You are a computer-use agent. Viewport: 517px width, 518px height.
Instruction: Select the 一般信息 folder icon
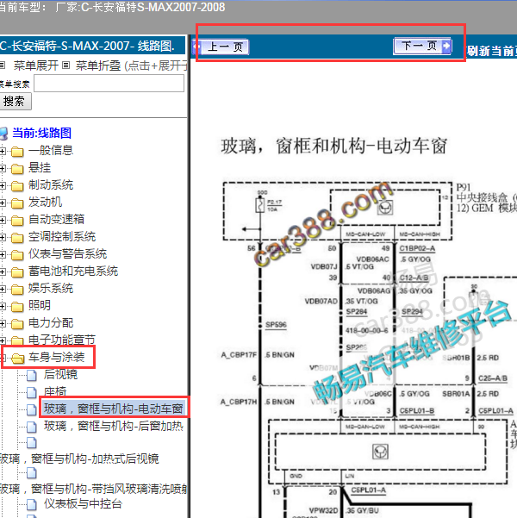coord(17,152)
